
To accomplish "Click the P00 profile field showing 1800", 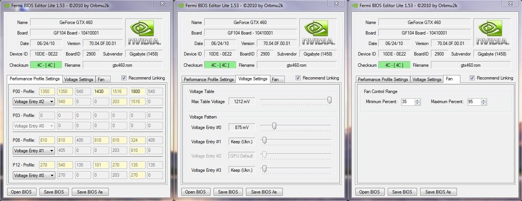I will tap(137, 91).
